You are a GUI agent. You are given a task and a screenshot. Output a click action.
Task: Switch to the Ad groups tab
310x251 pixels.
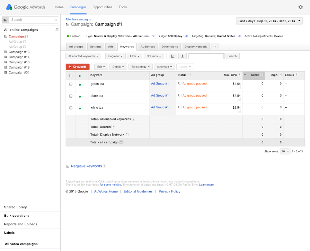(76, 47)
